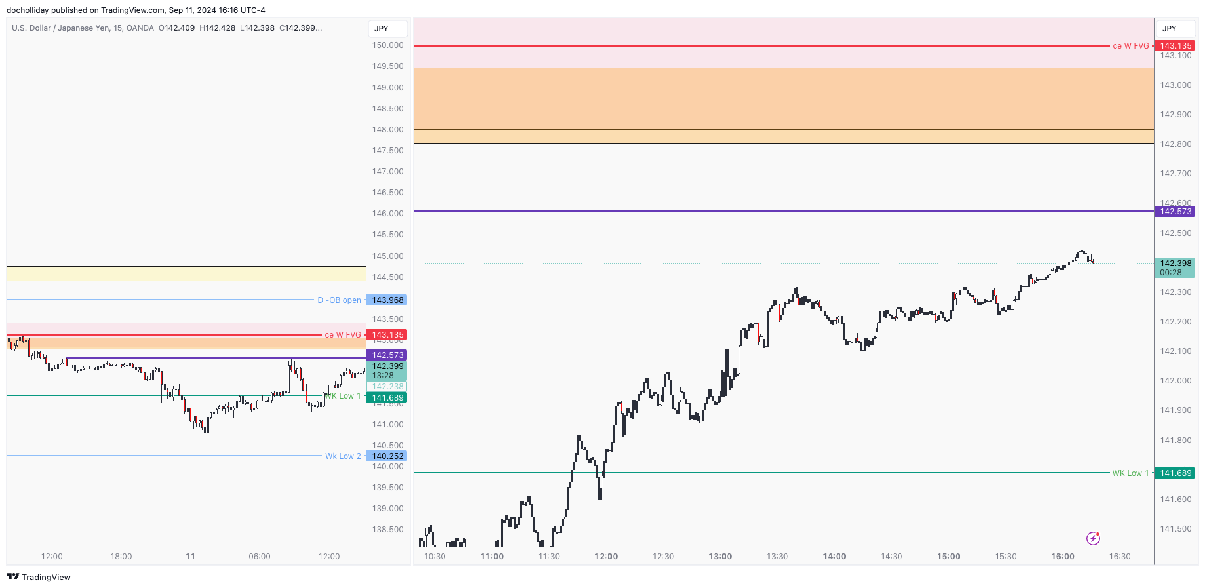This screenshot has height=588, width=1205.
Task: Click the 13:00 time label on the right chart
Action: click(x=720, y=557)
